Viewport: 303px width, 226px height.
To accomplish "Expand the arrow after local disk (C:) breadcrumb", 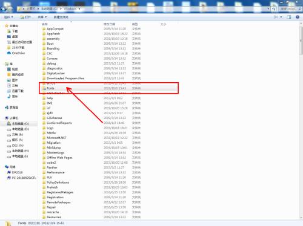I will (61, 9).
